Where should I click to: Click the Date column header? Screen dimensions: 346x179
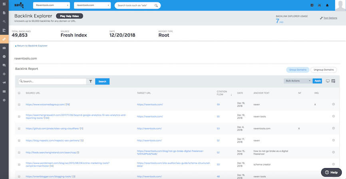point(240,93)
